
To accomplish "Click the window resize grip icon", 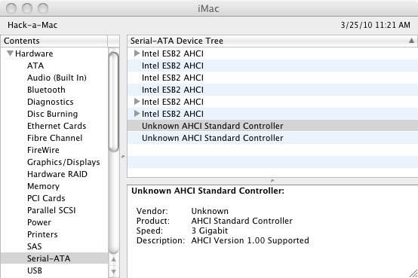I will click(413, 273).
